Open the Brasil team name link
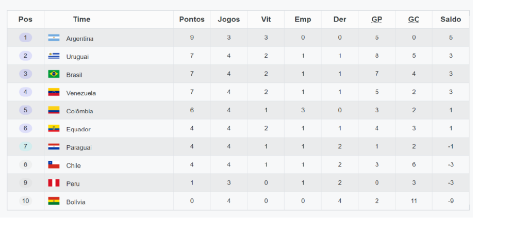The height and width of the screenshot is (237, 528). [74, 75]
